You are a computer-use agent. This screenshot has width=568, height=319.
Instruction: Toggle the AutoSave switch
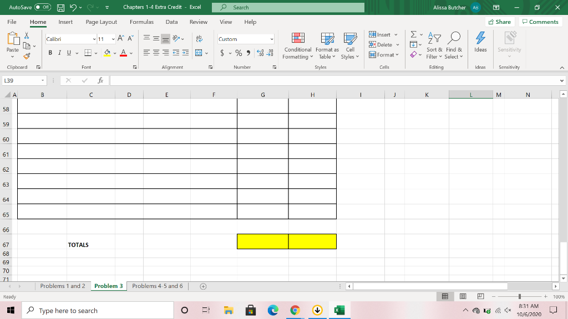click(42, 7)
